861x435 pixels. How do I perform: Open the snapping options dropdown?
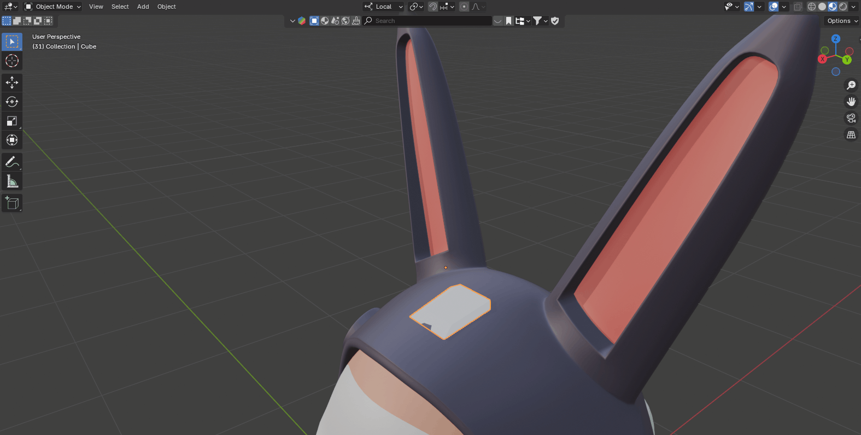[x=447, y=7]
